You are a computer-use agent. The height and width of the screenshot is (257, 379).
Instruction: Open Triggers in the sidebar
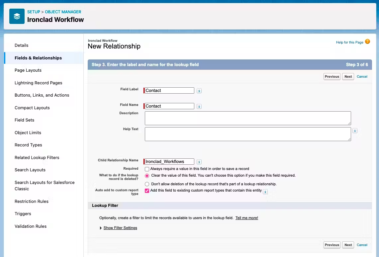pyautogui.click(x=23, y=214)
